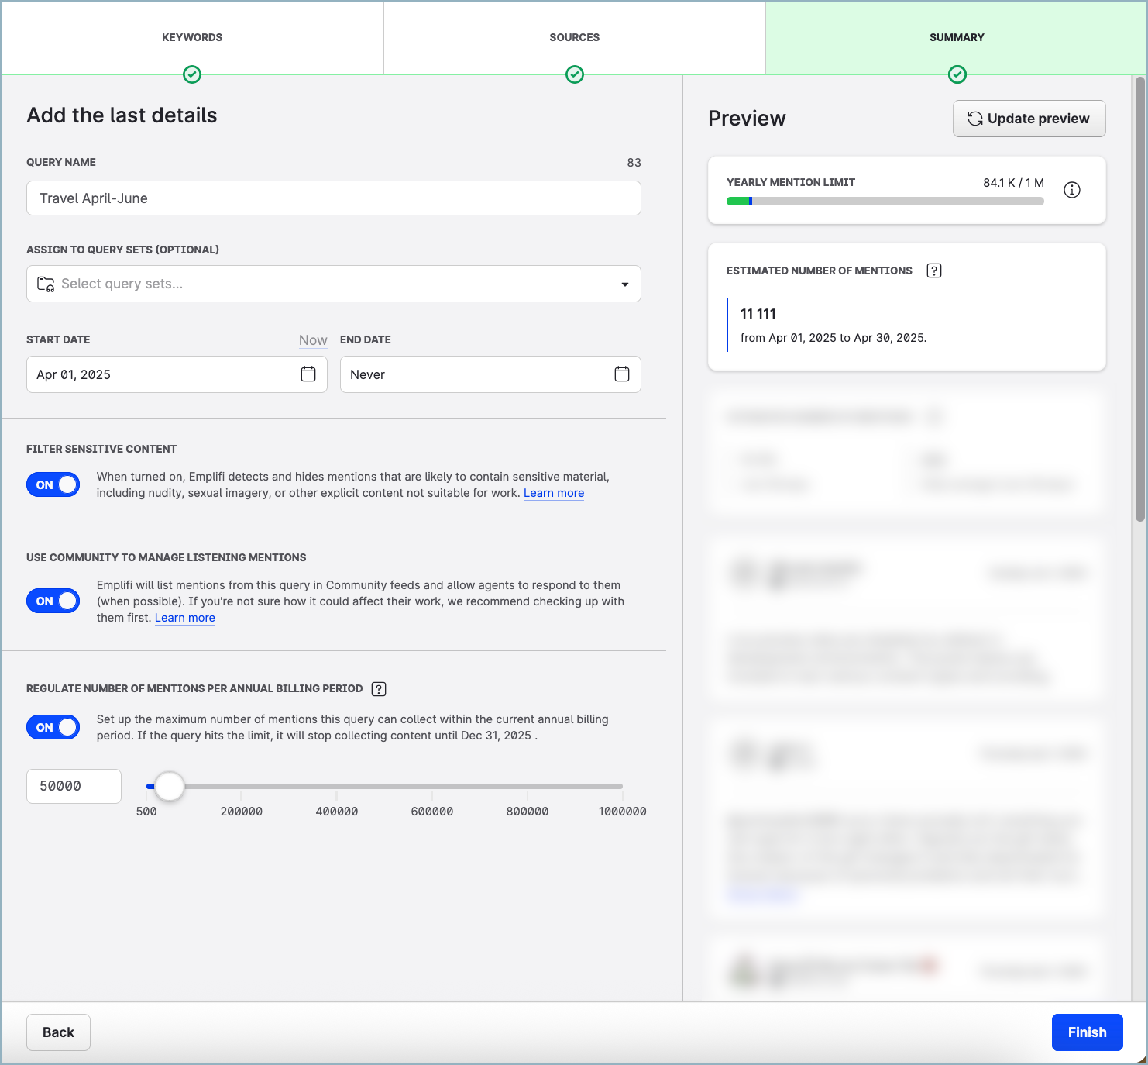
Task: Click the Regulate Mentions help question icon
Action: coord(379,689)
